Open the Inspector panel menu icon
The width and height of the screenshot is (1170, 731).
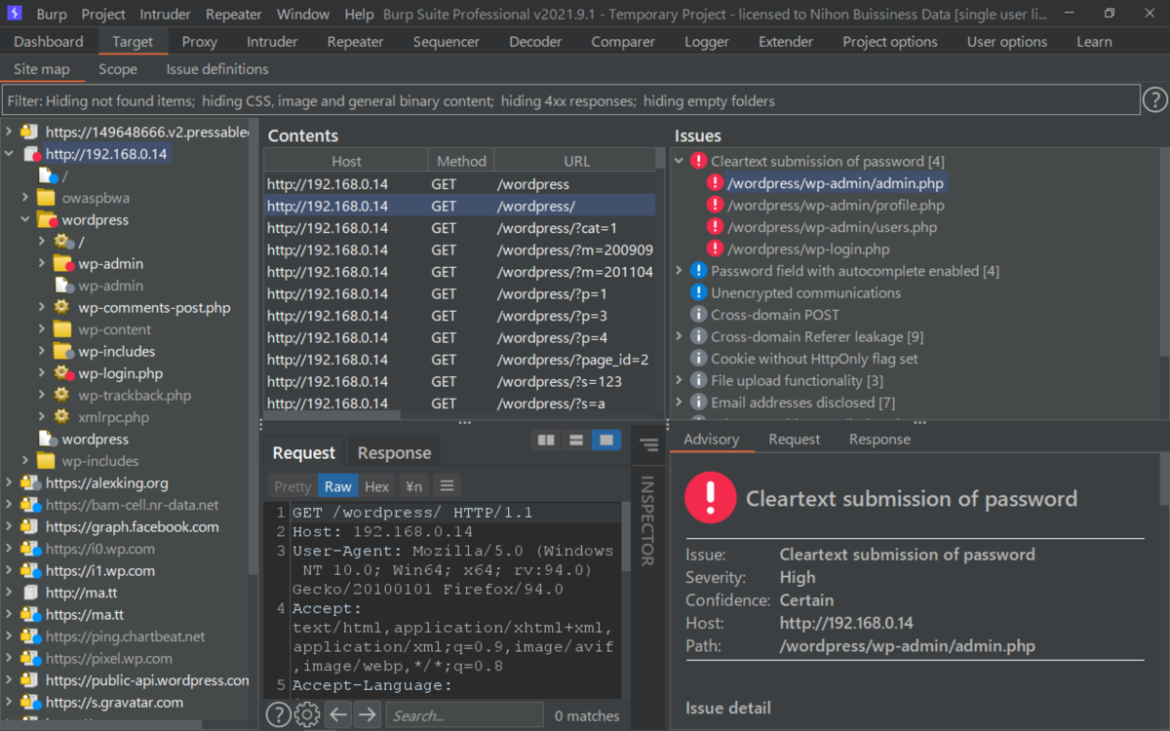tap(648, 446)
